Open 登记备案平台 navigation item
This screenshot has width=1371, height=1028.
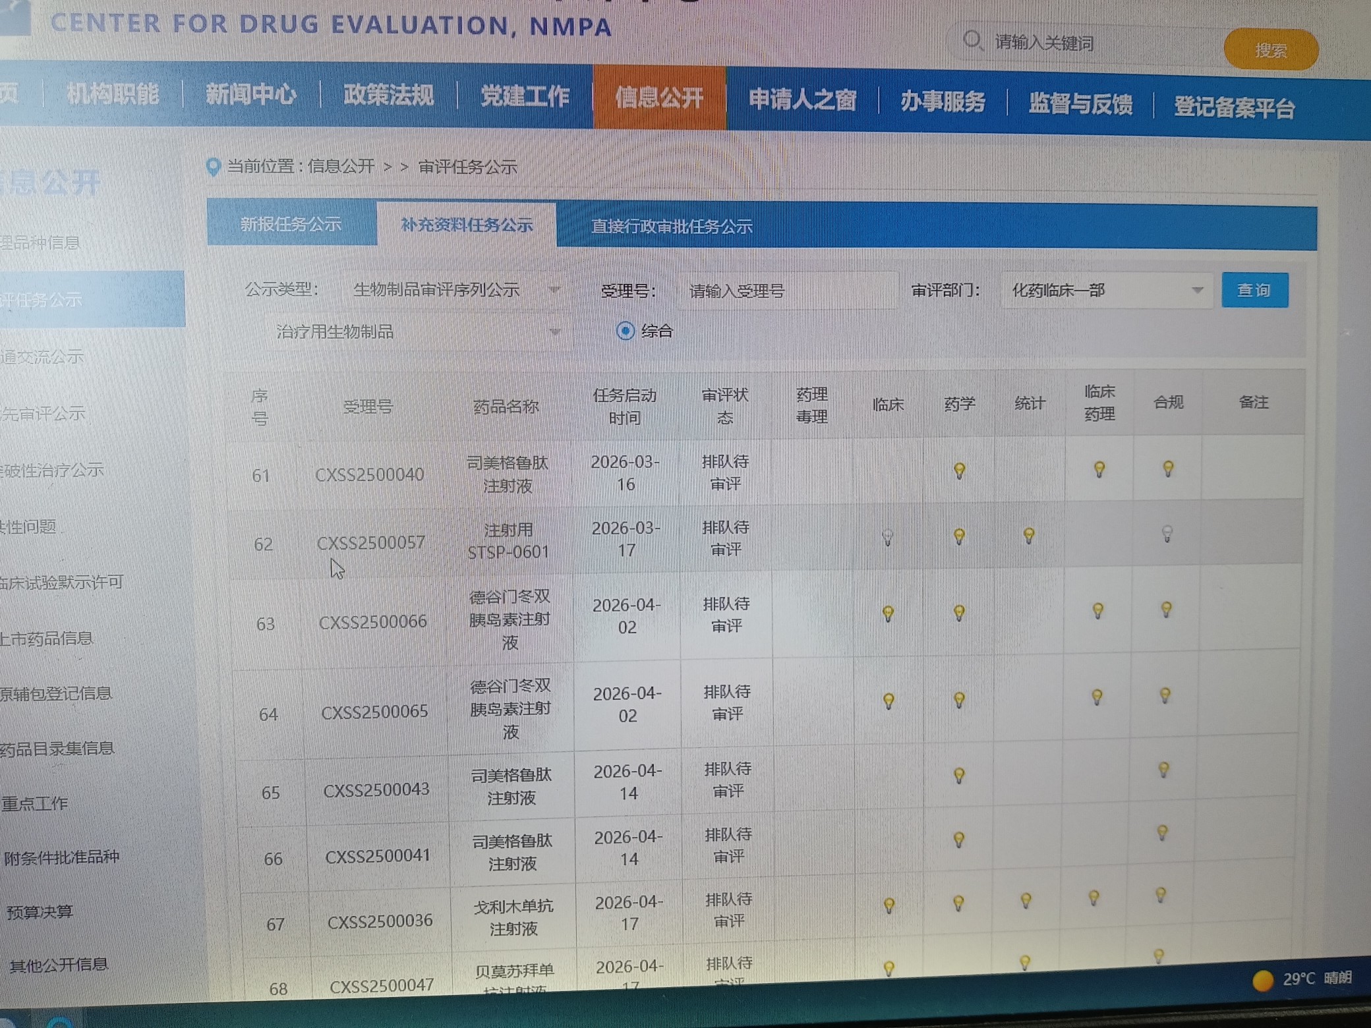[1233, 107]
